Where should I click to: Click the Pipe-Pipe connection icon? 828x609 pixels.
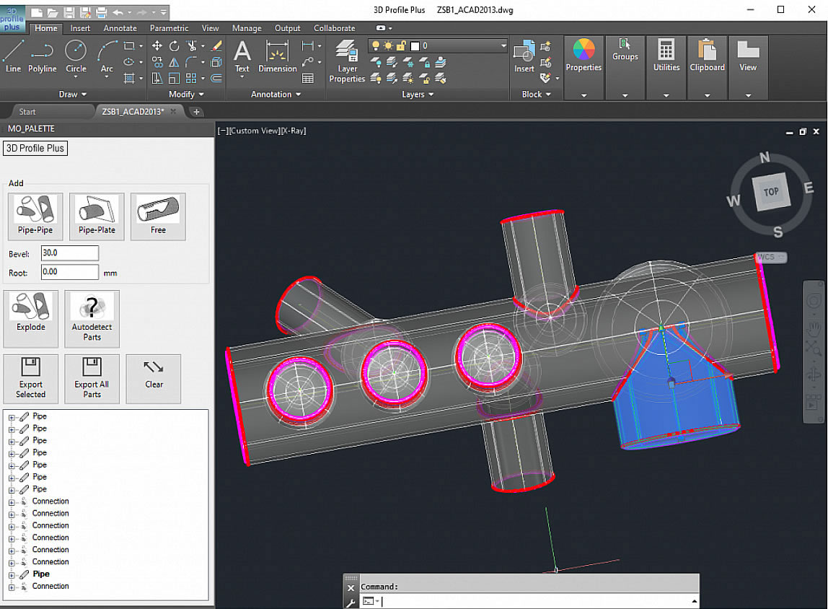[x=35, y=216]
